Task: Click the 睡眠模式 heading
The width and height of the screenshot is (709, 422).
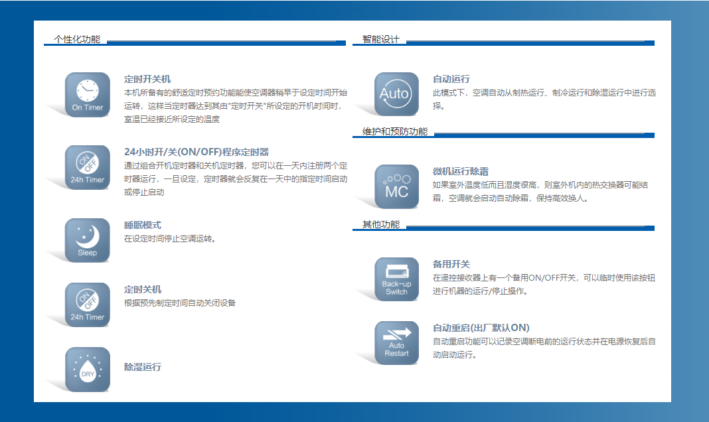Action: [143, 226]
